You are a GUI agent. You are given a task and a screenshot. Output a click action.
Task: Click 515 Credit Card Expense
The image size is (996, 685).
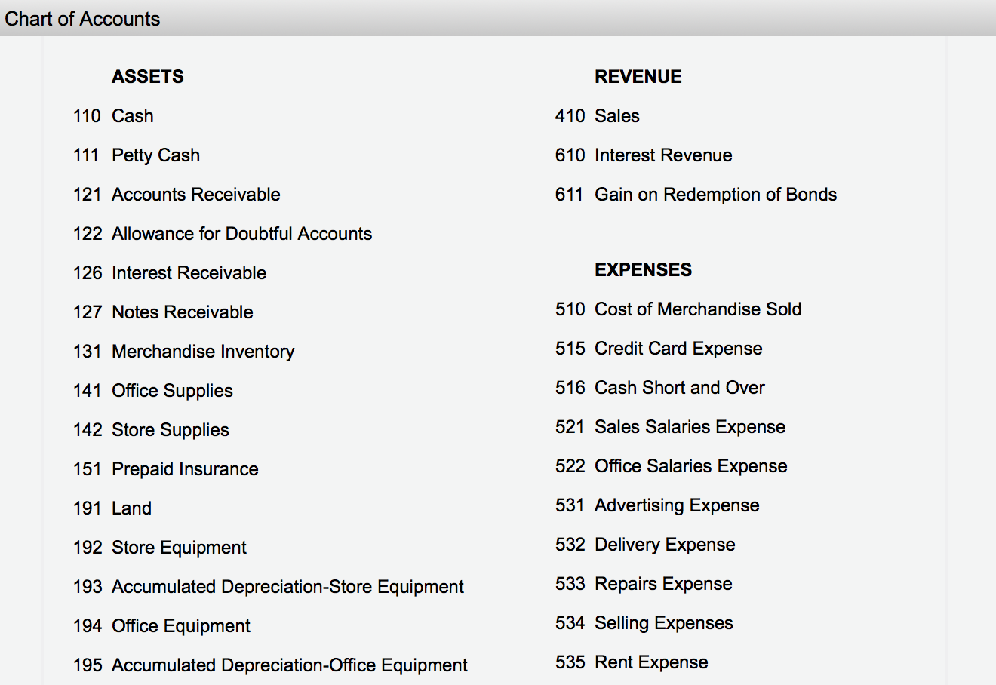[659, 349]
